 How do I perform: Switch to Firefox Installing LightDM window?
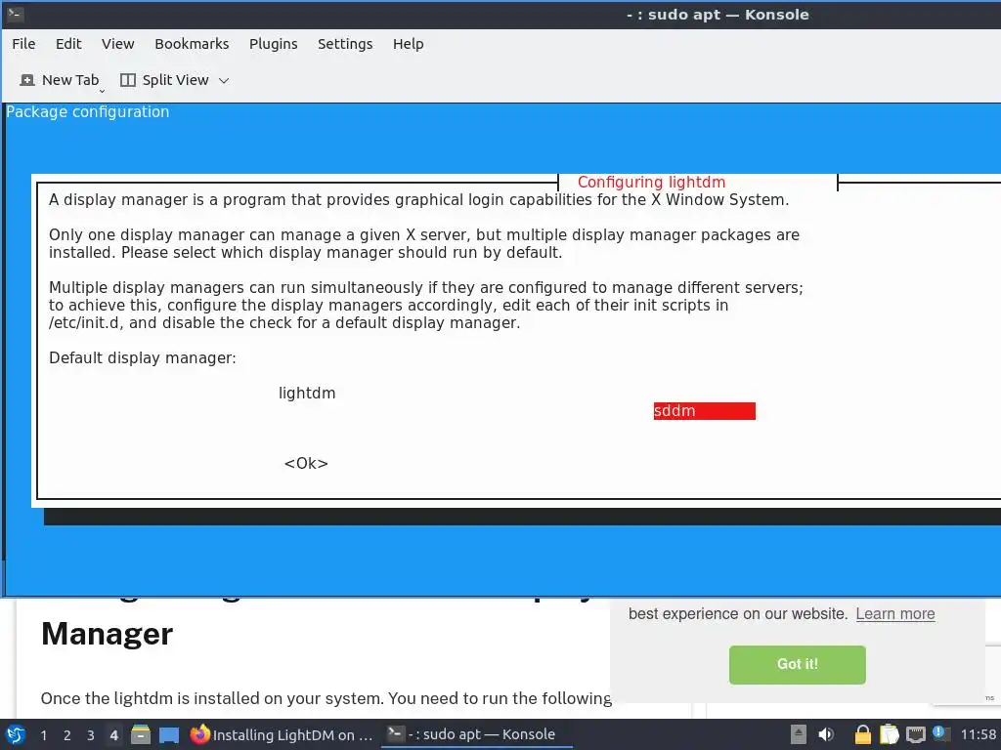(x=282, y=734)
